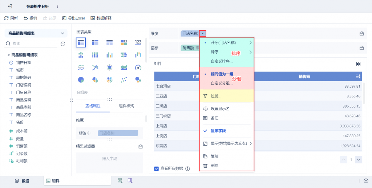This screenshot has width=372, height=188.
Task: Select the radar chart icon
Action: click(x=109, y=68)
